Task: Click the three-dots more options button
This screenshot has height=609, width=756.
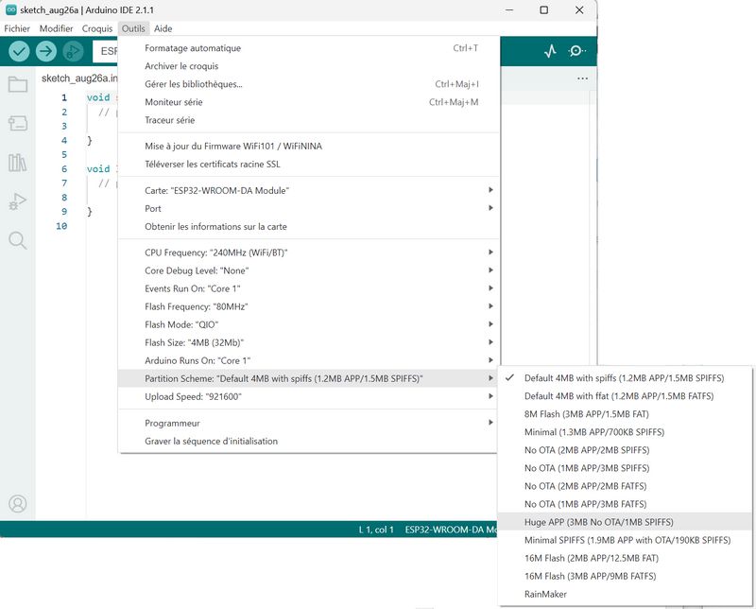Action: coord(582,78)
